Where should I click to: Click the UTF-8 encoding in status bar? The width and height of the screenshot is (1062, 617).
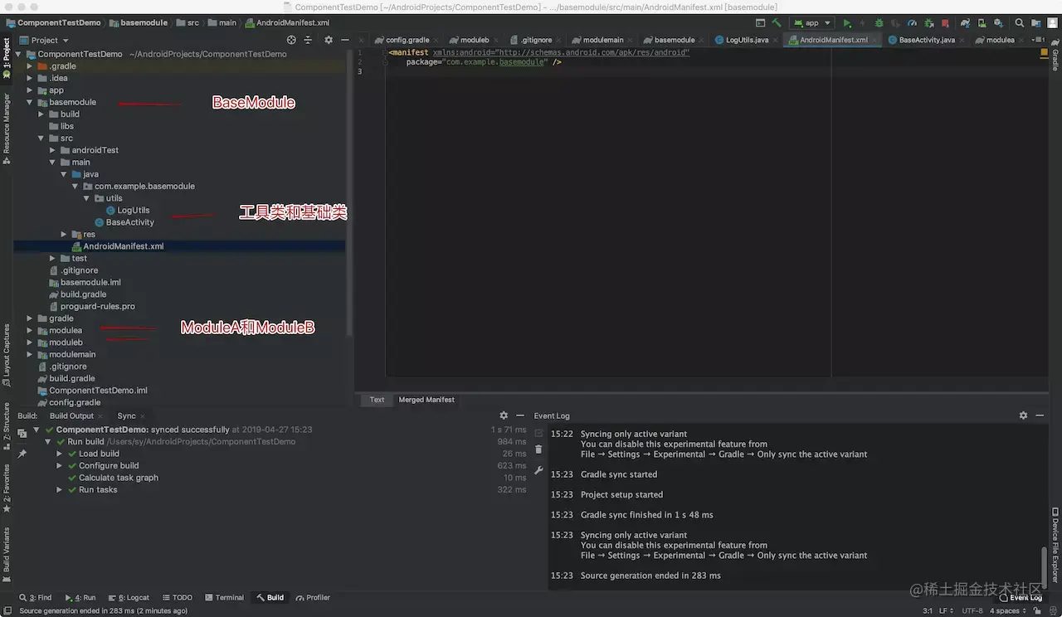click(x=972, y=611)
